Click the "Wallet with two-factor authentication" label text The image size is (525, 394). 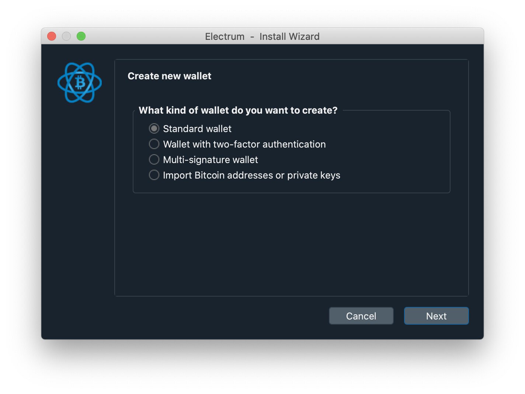[244, 144]
